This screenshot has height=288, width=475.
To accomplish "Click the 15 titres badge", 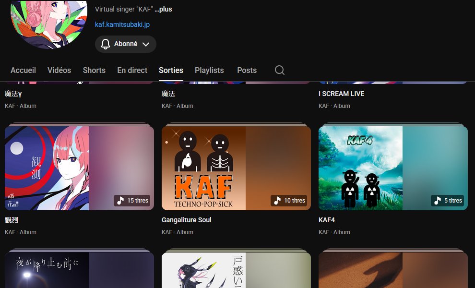I will tap(132, 200).
